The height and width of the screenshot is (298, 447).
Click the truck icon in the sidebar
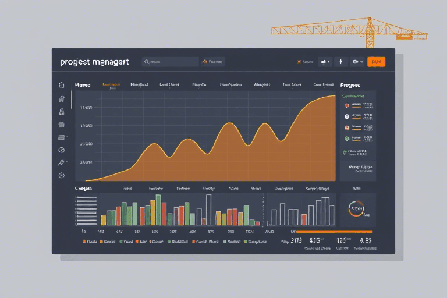click(61, 99)
